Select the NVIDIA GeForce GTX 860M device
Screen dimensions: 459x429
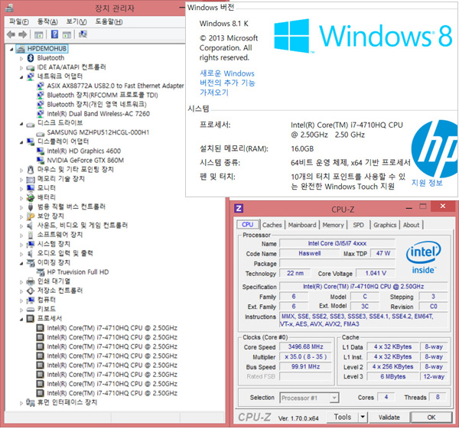85,161
